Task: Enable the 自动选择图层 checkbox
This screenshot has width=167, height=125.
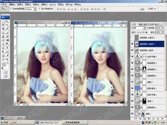Action: (x=11, y=9)
